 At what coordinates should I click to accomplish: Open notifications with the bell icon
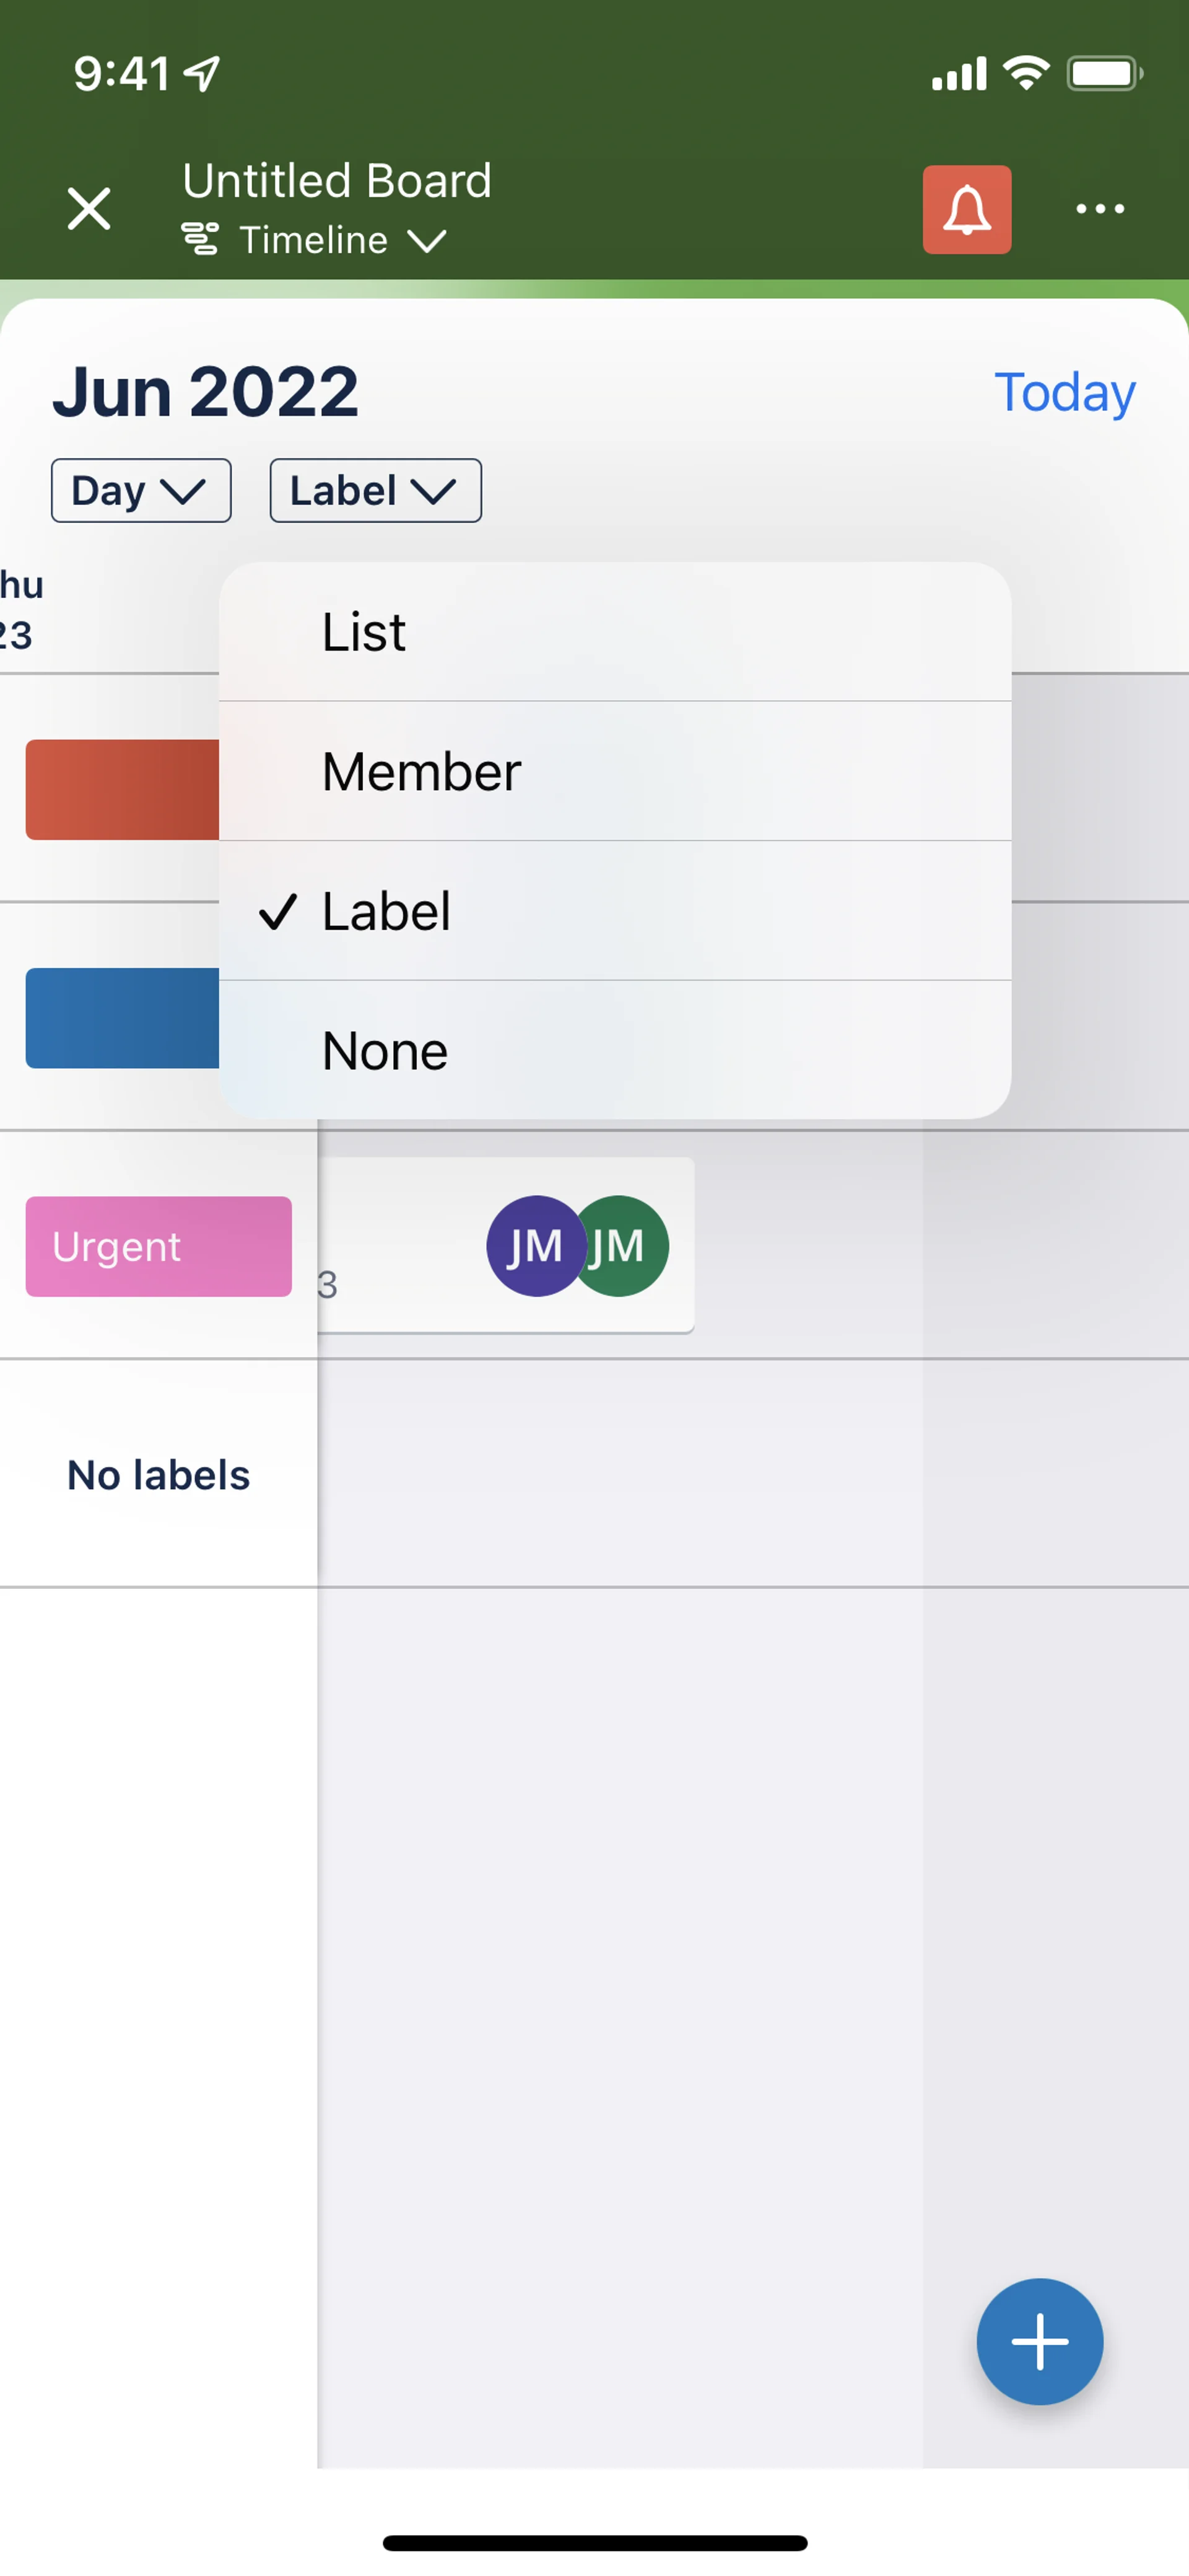pos(966,209)
